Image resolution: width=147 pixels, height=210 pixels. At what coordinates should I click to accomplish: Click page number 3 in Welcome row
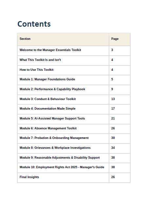pyautogui.click(x=112, y=50)
